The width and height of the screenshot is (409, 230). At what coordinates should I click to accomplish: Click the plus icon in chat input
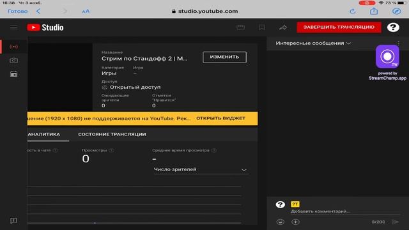(295, 222)
